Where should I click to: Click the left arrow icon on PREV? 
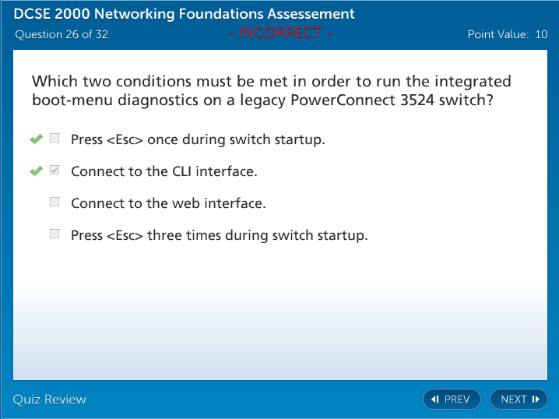pyautogui.click(x=435, y=400)
